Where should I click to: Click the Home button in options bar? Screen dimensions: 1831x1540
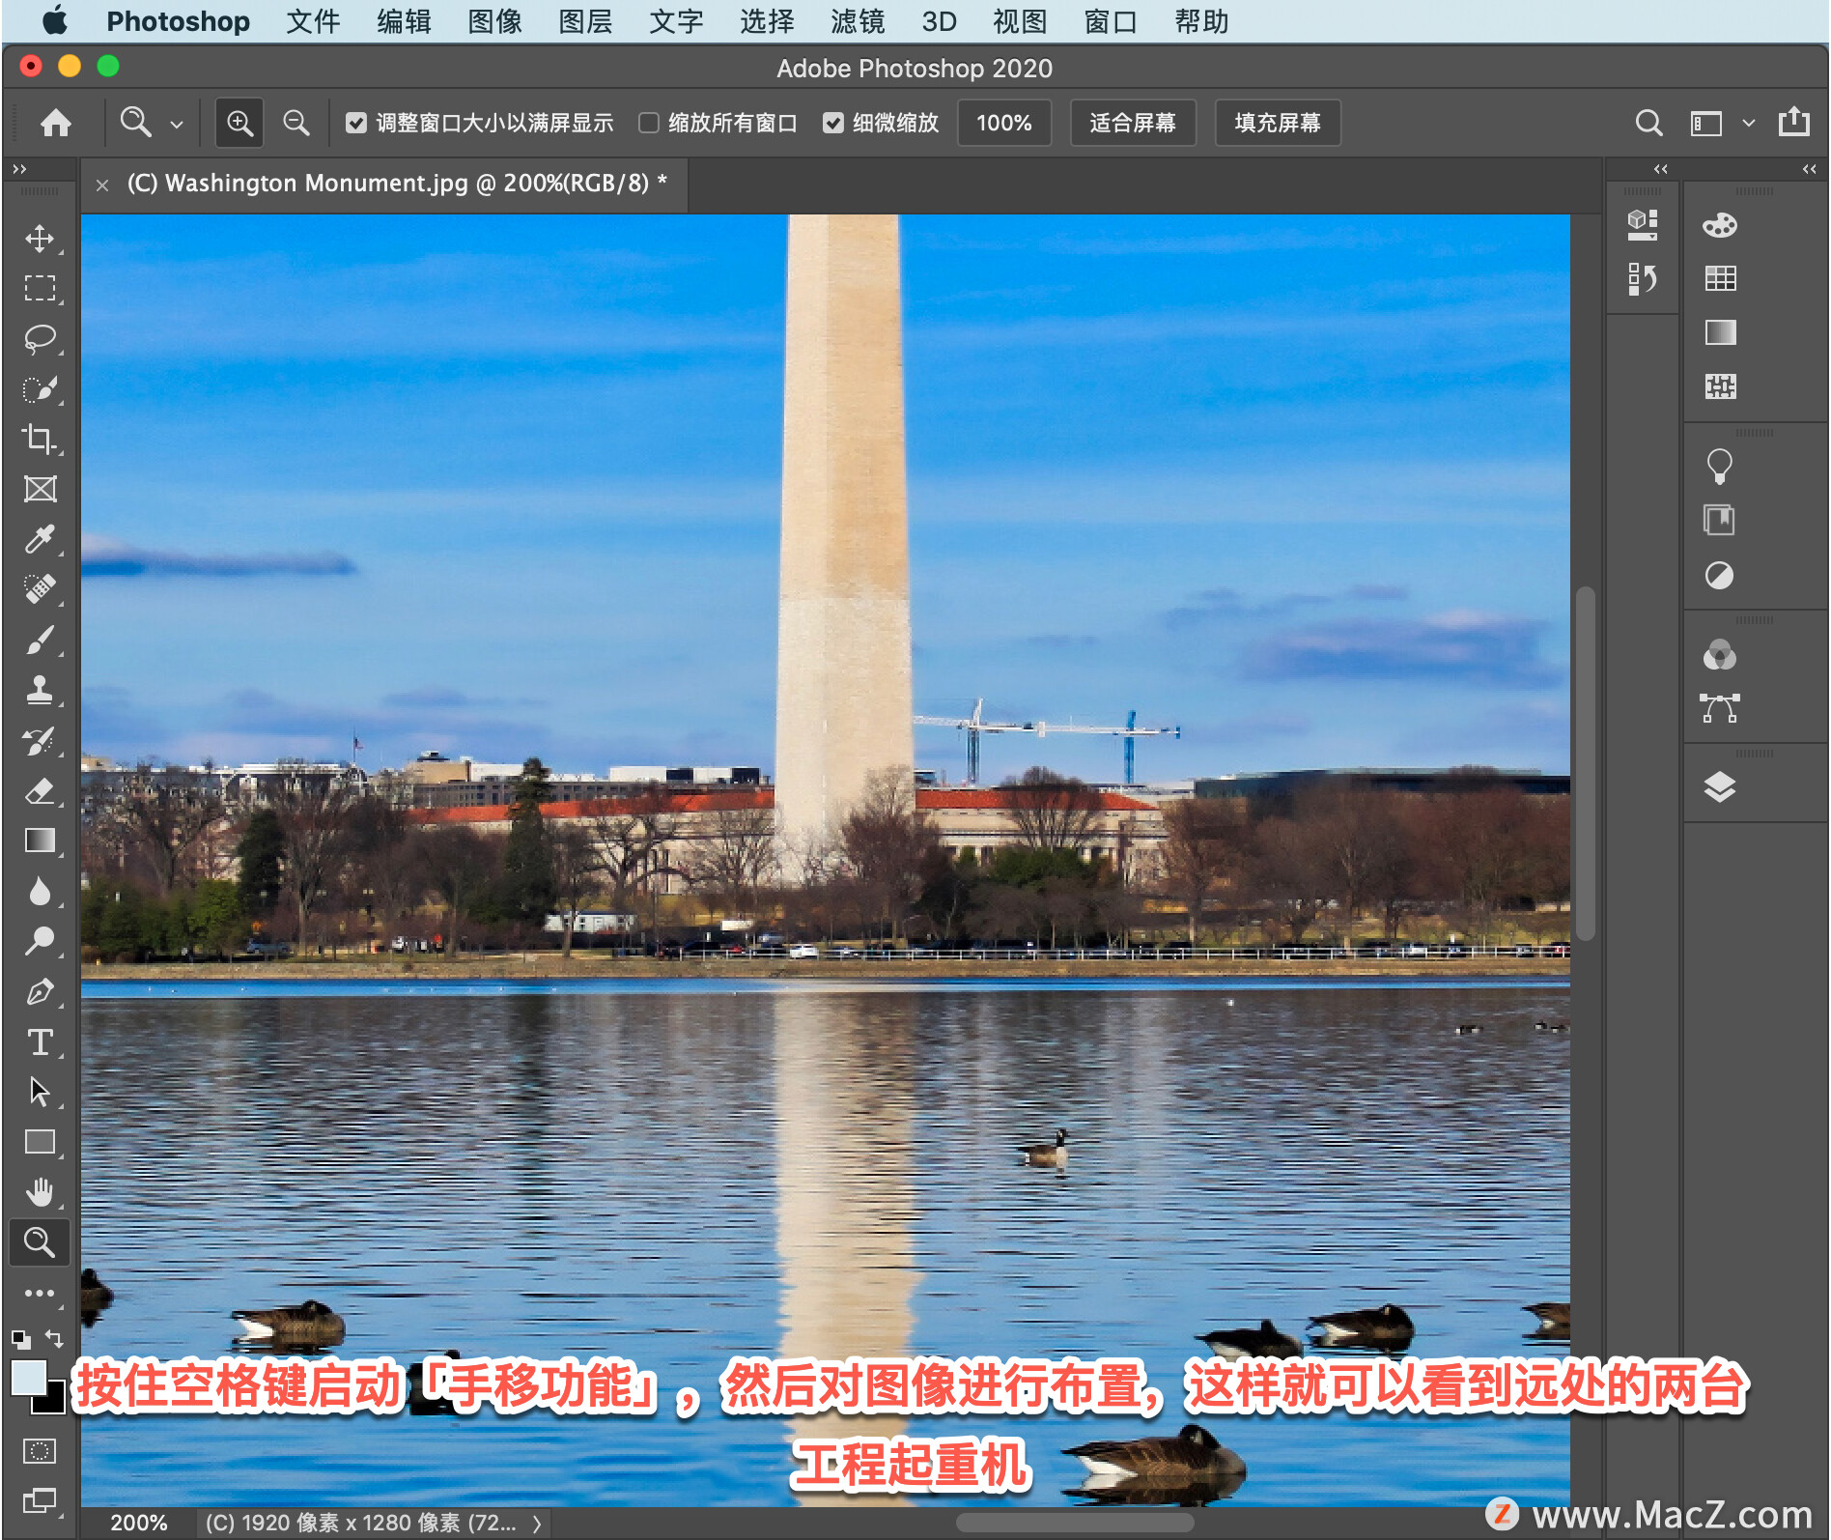tap(56, 123)
